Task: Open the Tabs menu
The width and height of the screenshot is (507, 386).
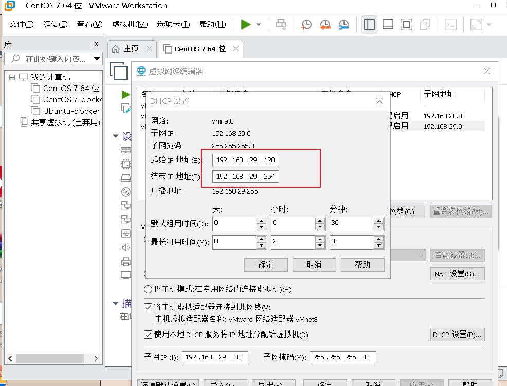Action: 173,24
